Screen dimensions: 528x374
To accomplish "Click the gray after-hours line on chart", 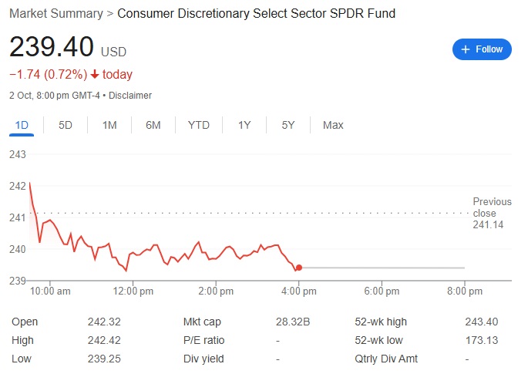I will [x=385, y=268].
